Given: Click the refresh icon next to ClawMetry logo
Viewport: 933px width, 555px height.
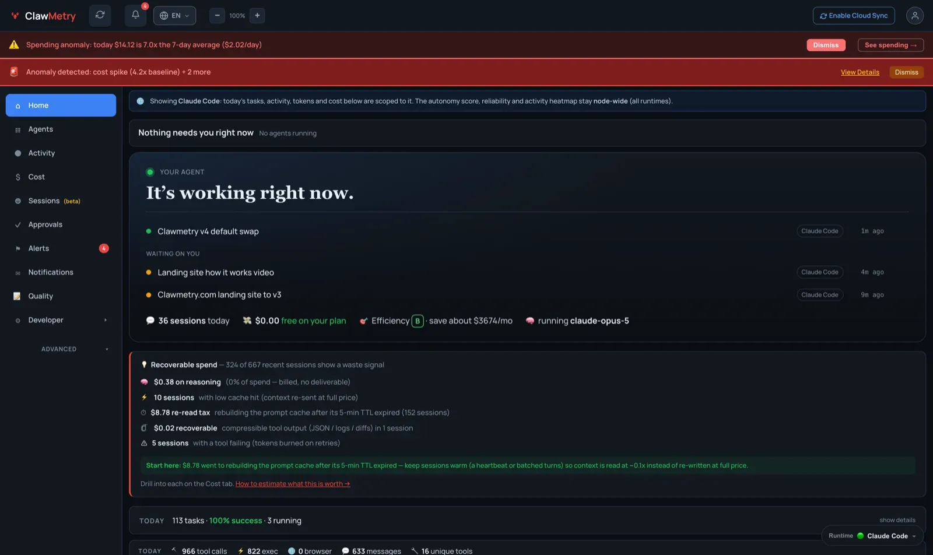Looking at the screenshot, I should 100,15.
